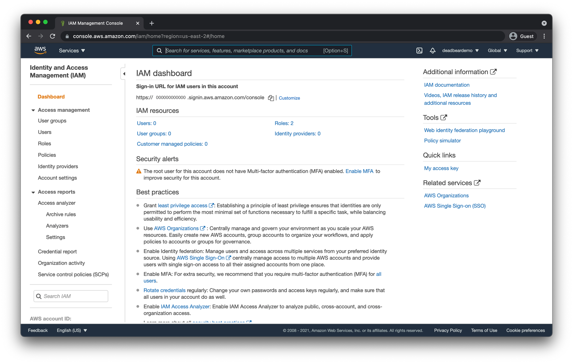Open the Global region dropdown

(497, 51)
